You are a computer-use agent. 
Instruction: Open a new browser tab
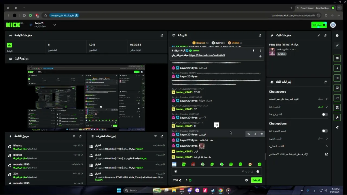click(x=291, y=8)
